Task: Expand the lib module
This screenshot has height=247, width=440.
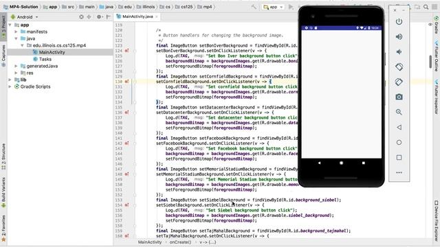Action: [10, 80]
